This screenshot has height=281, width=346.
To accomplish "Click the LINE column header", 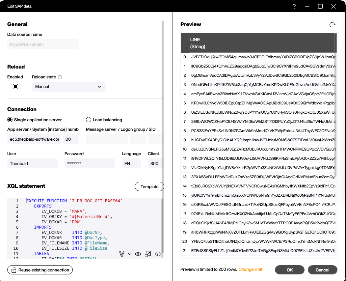I will click(259, 43).
